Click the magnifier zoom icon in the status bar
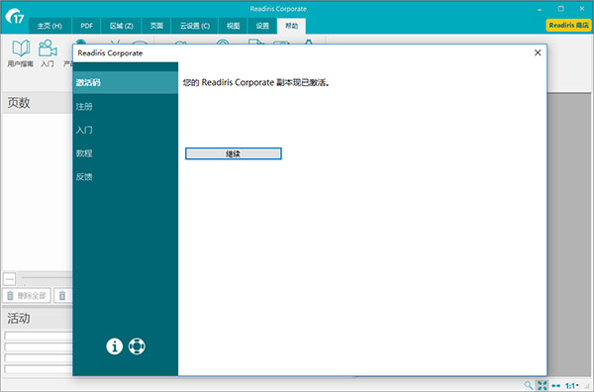The height and width of the screenshot is (392, 594). point(528,385)
